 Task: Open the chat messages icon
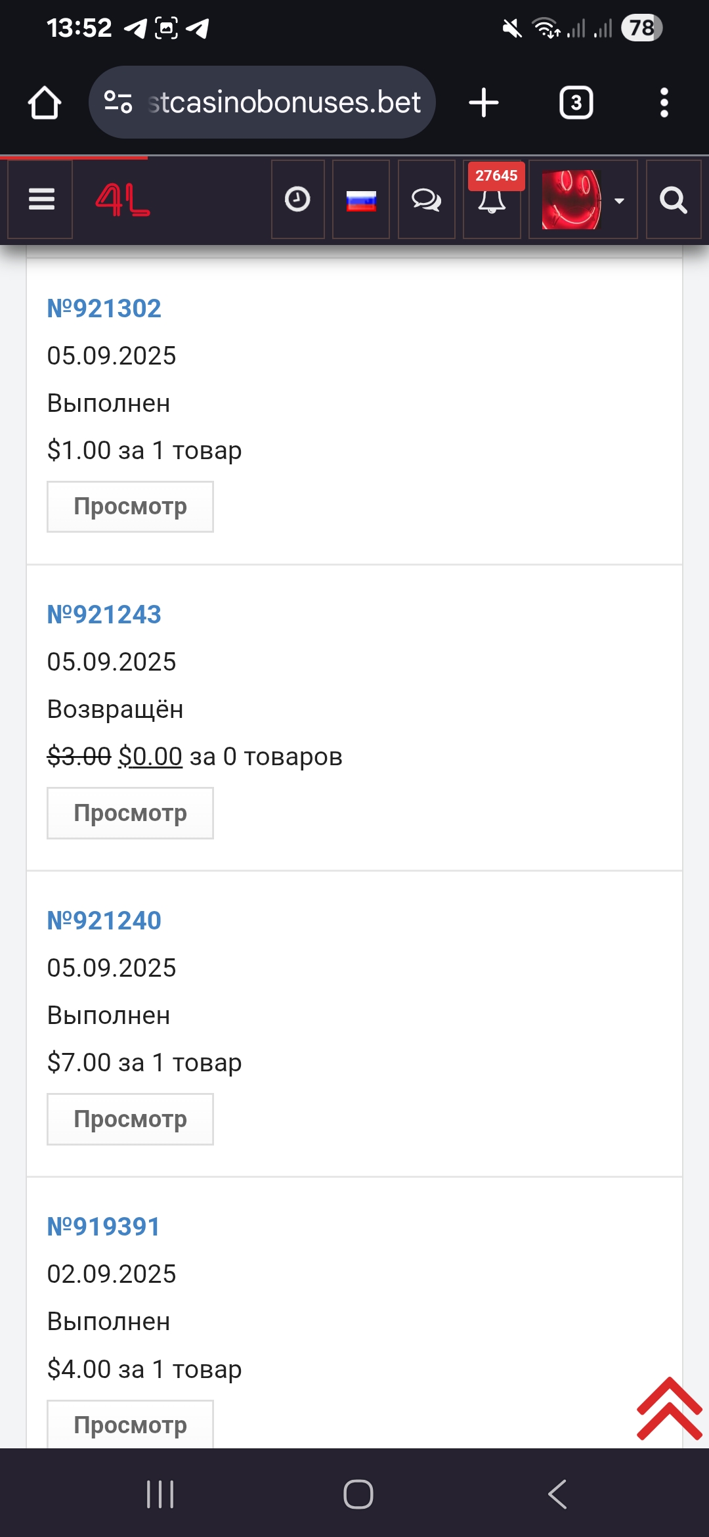pos(426,200)
